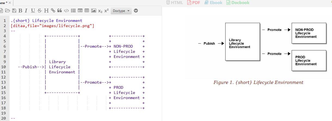
Task: Insert a text block
Action: pyautogui.click(x=80, y=11)
